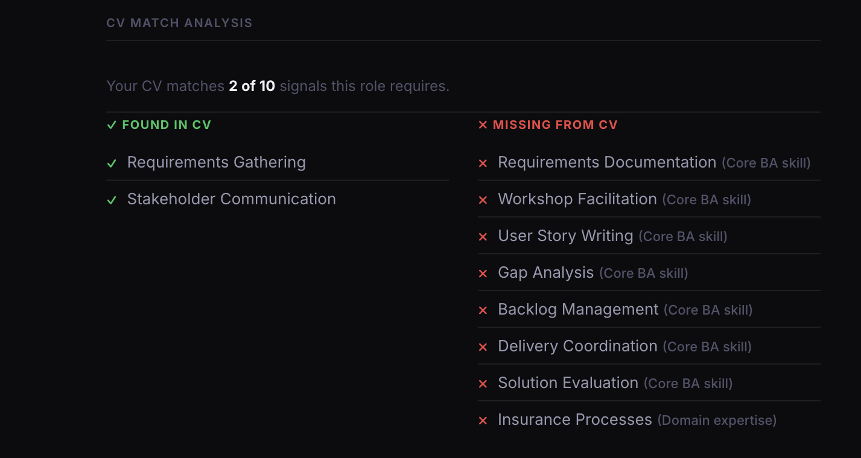Click the '2 of 10' match count
Screen dimensions: 861x458
pos(252,86)
